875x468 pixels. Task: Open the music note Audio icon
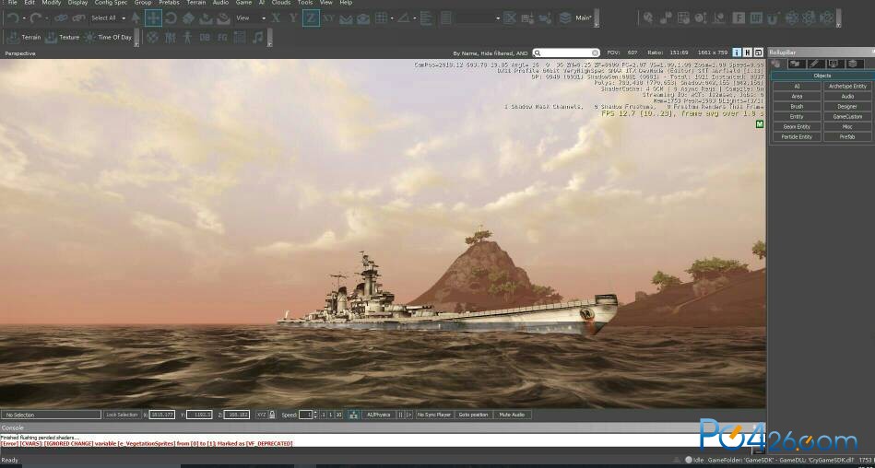(x=258, y=38)
